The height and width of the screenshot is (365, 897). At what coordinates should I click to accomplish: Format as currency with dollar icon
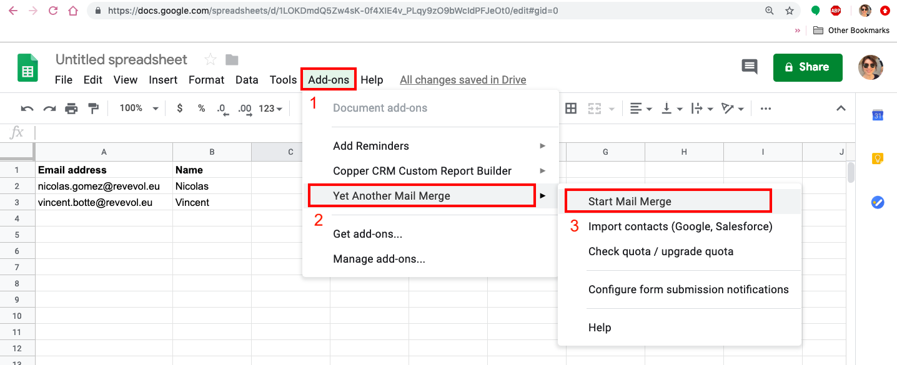click(180, 109)
